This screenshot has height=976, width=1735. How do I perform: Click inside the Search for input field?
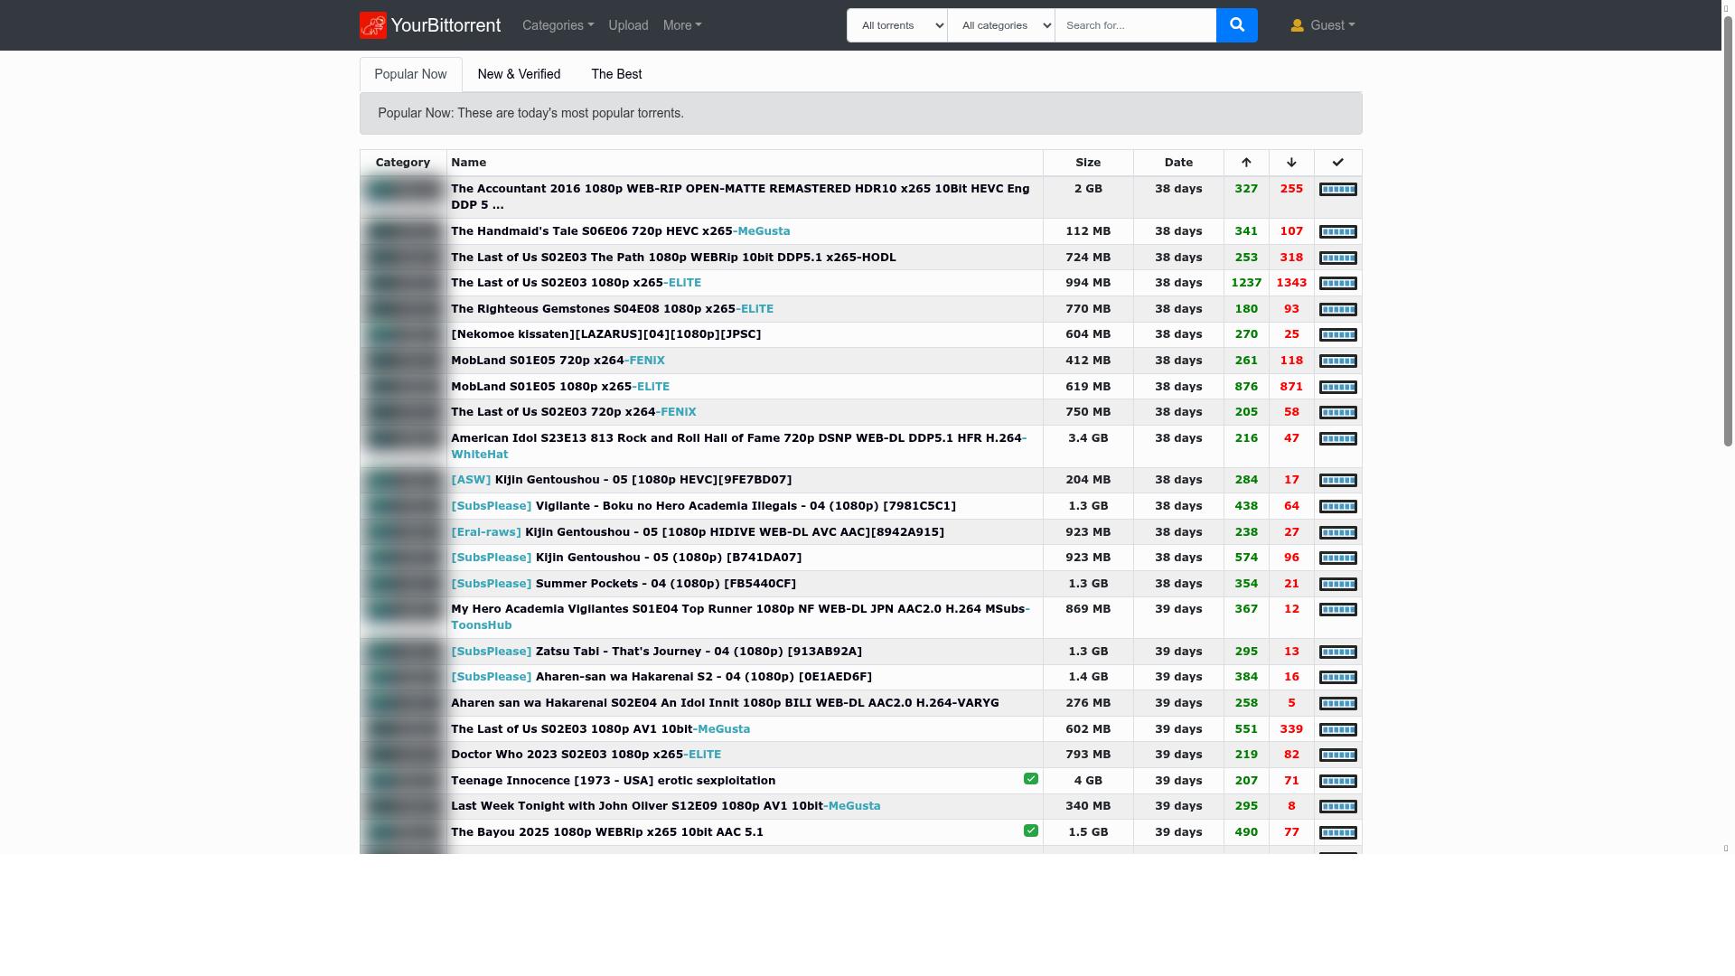click(1135, 24)
